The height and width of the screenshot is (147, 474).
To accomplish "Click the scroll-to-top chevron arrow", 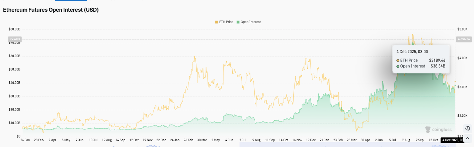I will (468, 139).
